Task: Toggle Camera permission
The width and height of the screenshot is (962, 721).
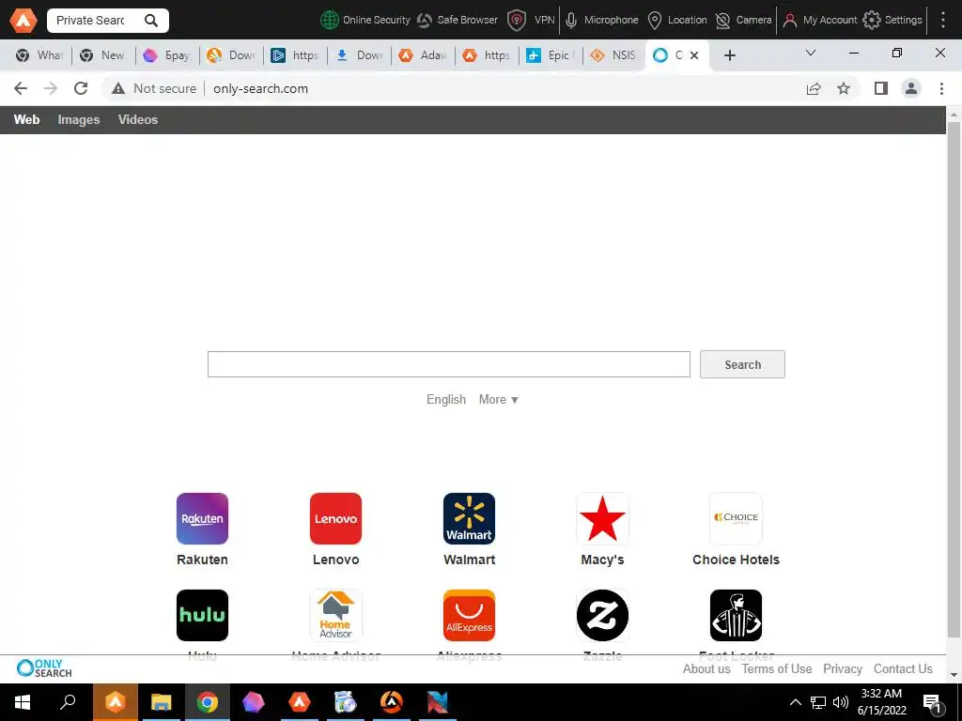Action: point(744,21)
